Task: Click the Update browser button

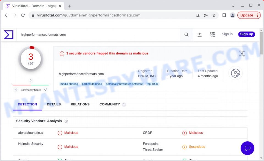Action: click(x=247, y=15)
